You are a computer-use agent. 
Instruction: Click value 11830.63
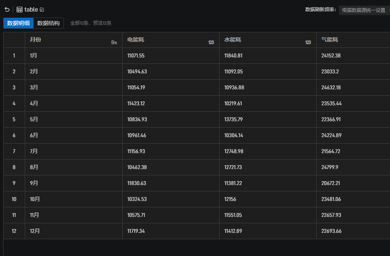pyautogui.click(x=137, y=183)
